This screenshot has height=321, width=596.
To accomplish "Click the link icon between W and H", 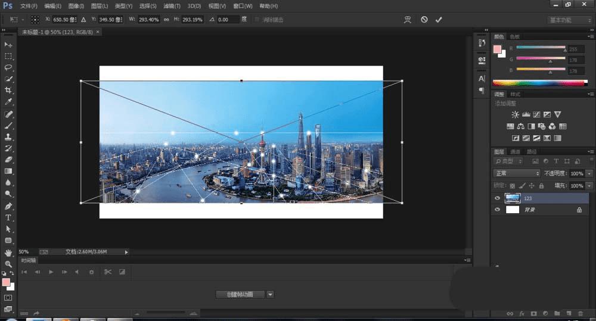I will tap(166, 20).
